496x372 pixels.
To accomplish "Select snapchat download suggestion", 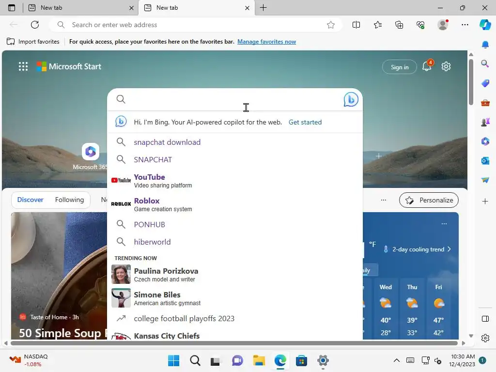I will (235, 142).
